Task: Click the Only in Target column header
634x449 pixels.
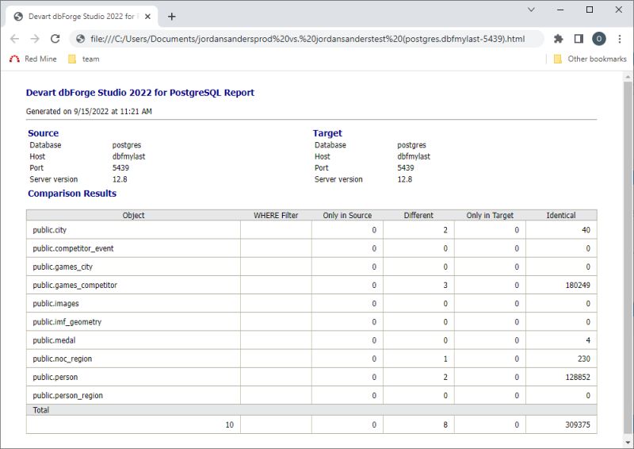Action: (x=490, y=216)
